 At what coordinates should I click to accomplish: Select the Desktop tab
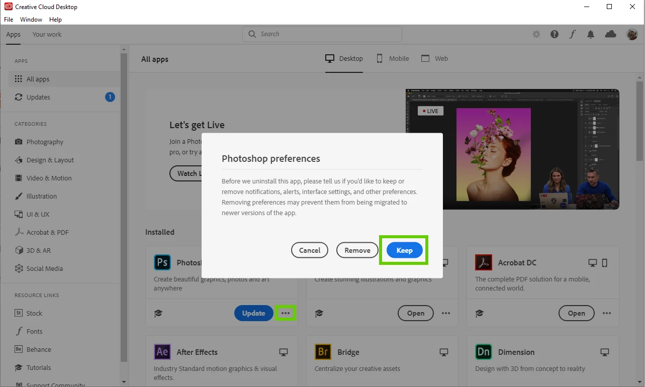click(344, 58)
